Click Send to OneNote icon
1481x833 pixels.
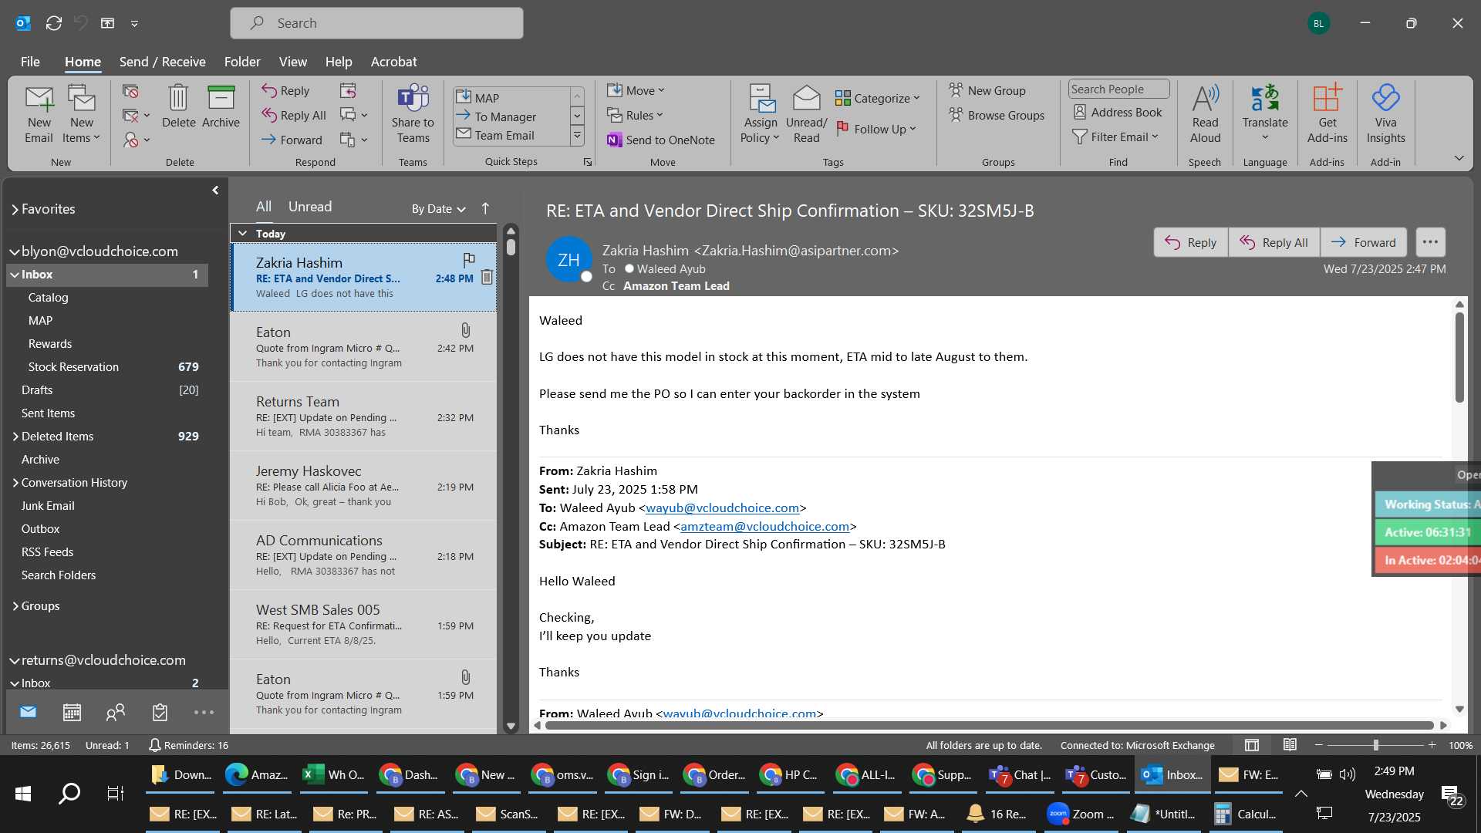(662, 140)
